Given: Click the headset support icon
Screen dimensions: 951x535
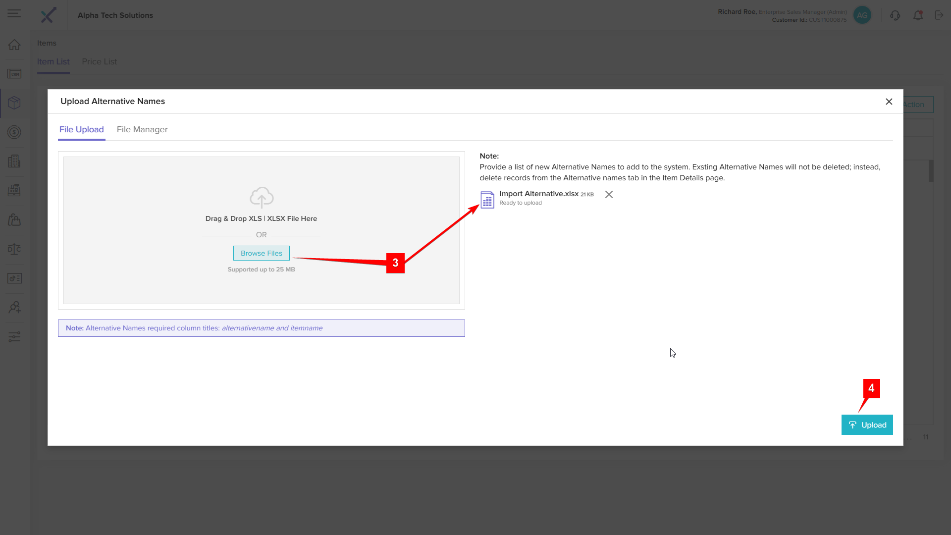Looking at the screenshot, I should click(895, 15).
